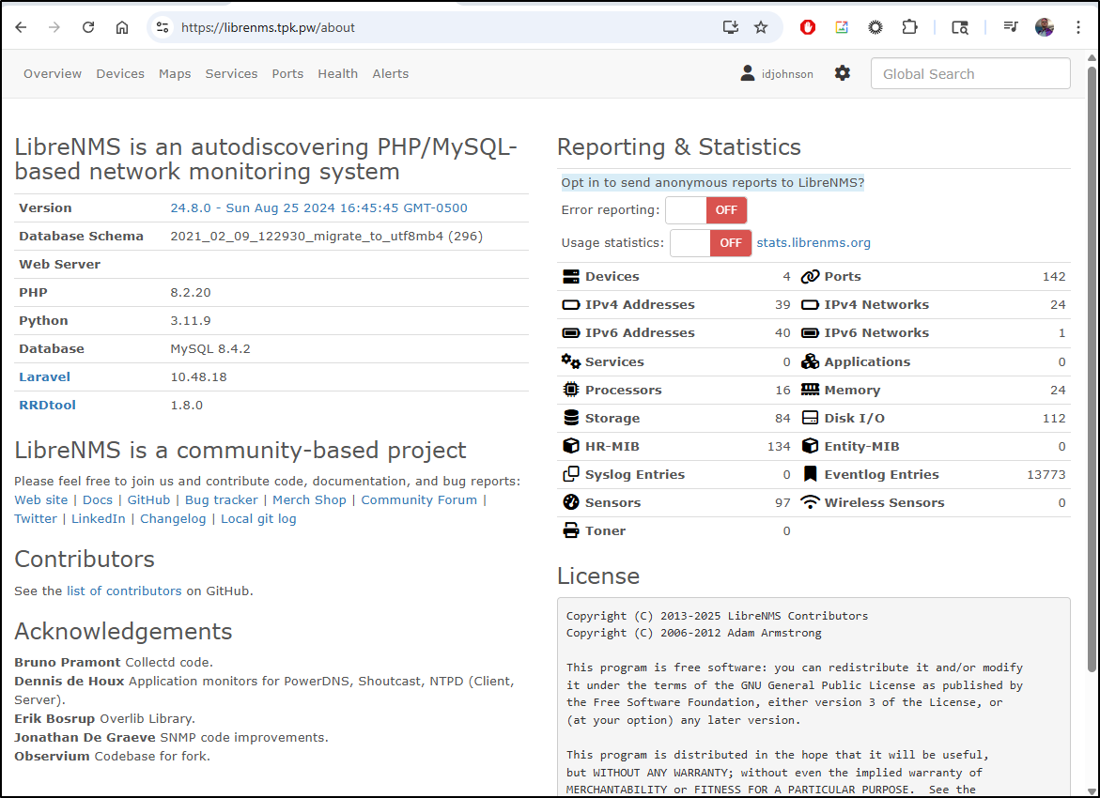
Task: Click the site information icon in address bar
Action: point(163,27)
